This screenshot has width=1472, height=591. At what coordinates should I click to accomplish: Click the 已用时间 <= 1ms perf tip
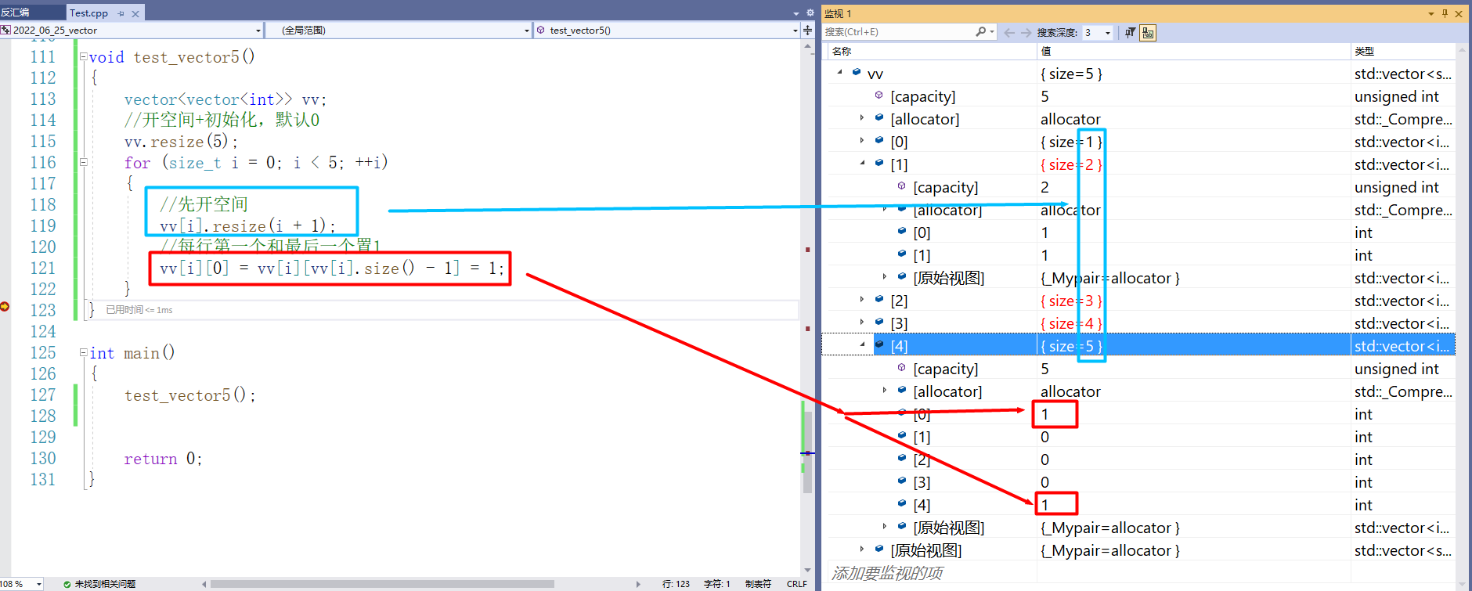[139, 310]
